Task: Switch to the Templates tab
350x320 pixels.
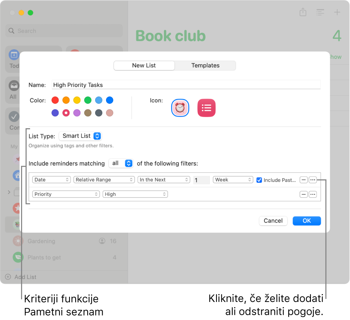Action: coord(205,65)
